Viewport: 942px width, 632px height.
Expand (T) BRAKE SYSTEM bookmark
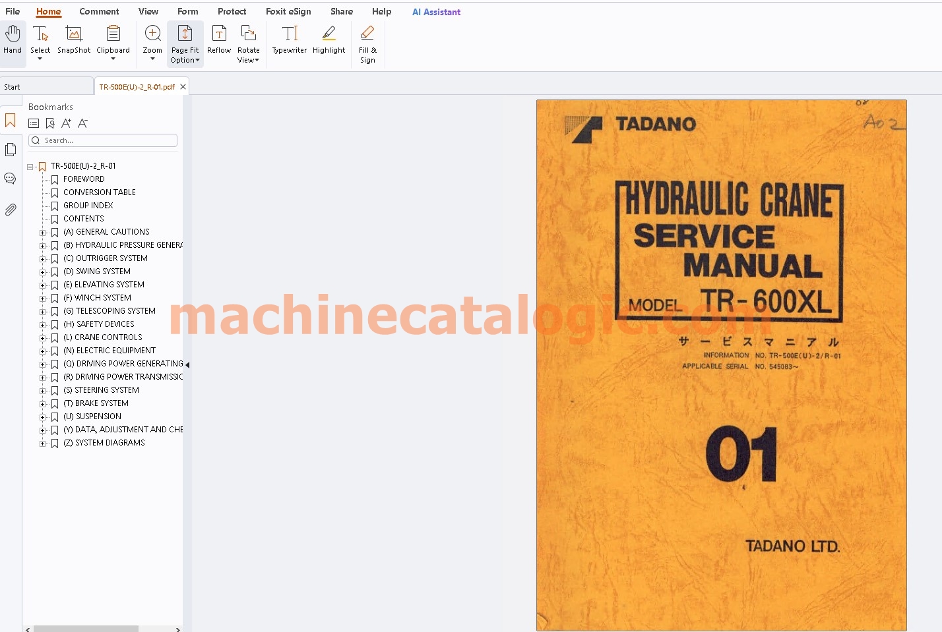[43, 404]
